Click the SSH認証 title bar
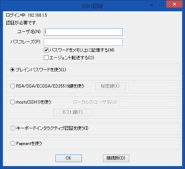Screen dimensions: 185x169 click(92, 6)
